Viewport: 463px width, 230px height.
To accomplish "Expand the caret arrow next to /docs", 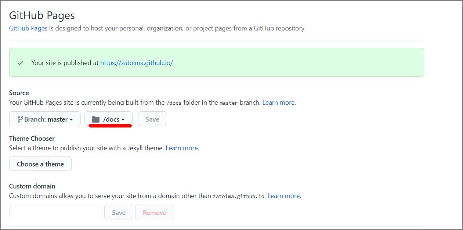I will click(123, 119).
